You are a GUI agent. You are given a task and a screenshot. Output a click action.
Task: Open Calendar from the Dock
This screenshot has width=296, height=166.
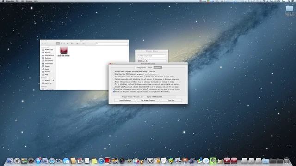coord(80,160)
